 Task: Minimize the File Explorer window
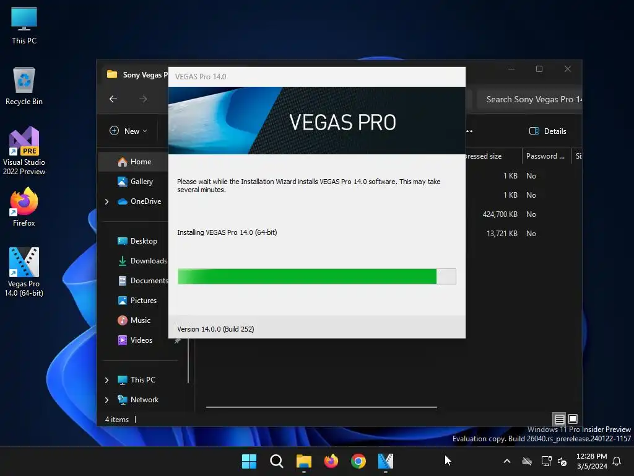coord(511,69)
